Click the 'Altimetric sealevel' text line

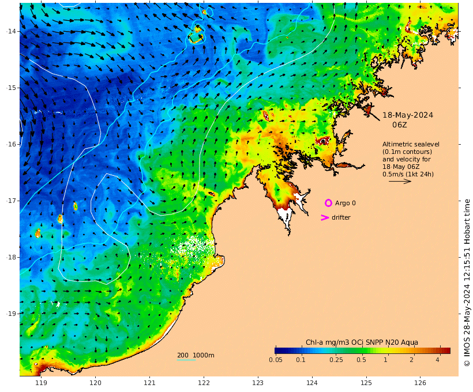[411, 145]
